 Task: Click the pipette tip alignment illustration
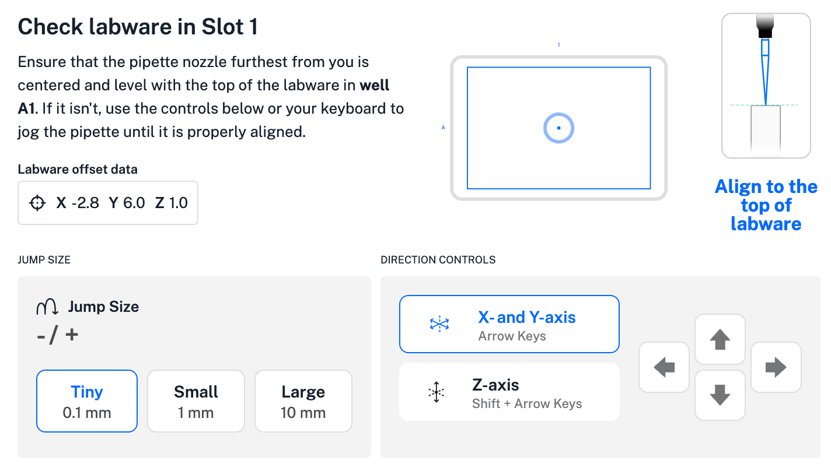(x=766, y=86)
